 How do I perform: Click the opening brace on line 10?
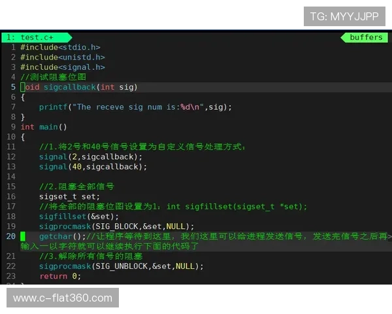(23, 137)
